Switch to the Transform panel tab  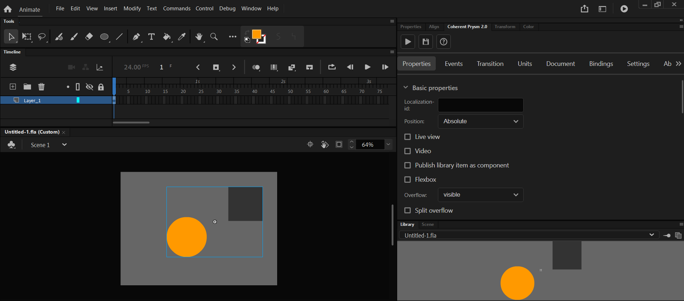[505, 27]
